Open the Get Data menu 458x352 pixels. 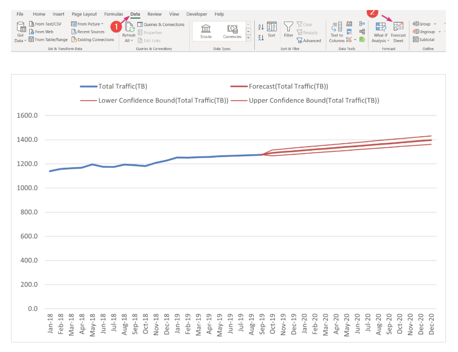pyautogui.click(x=21, y=32)
